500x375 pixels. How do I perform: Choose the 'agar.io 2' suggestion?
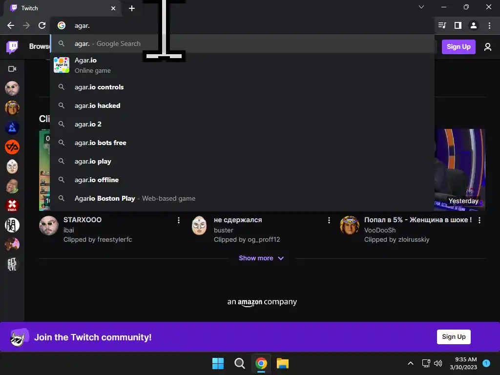(242, 124)
